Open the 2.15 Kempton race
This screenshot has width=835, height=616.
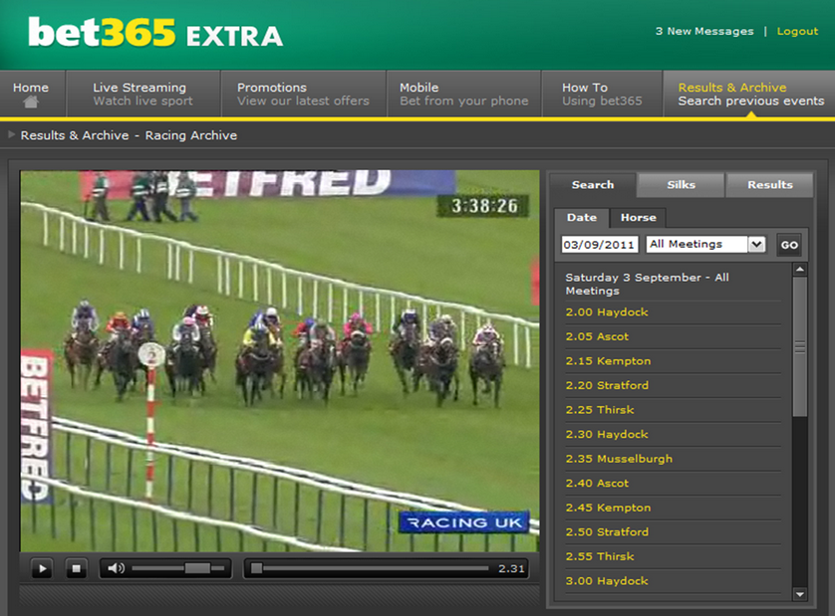608,361
